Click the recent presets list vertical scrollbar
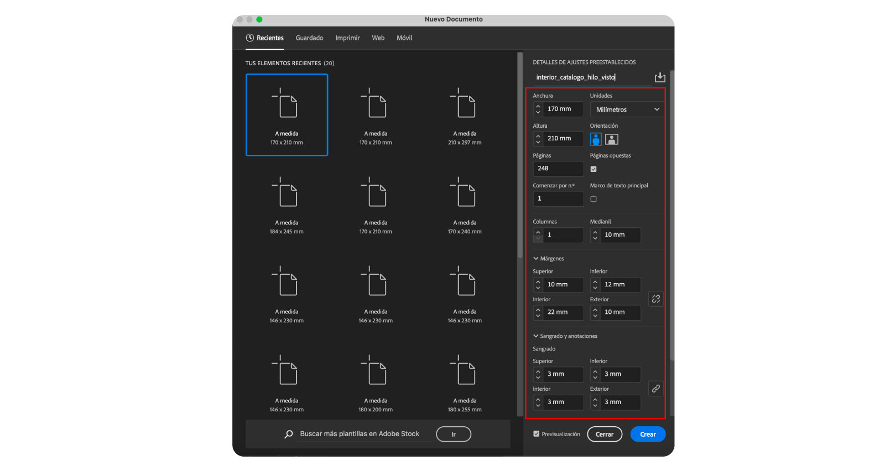 coord(520,155)
